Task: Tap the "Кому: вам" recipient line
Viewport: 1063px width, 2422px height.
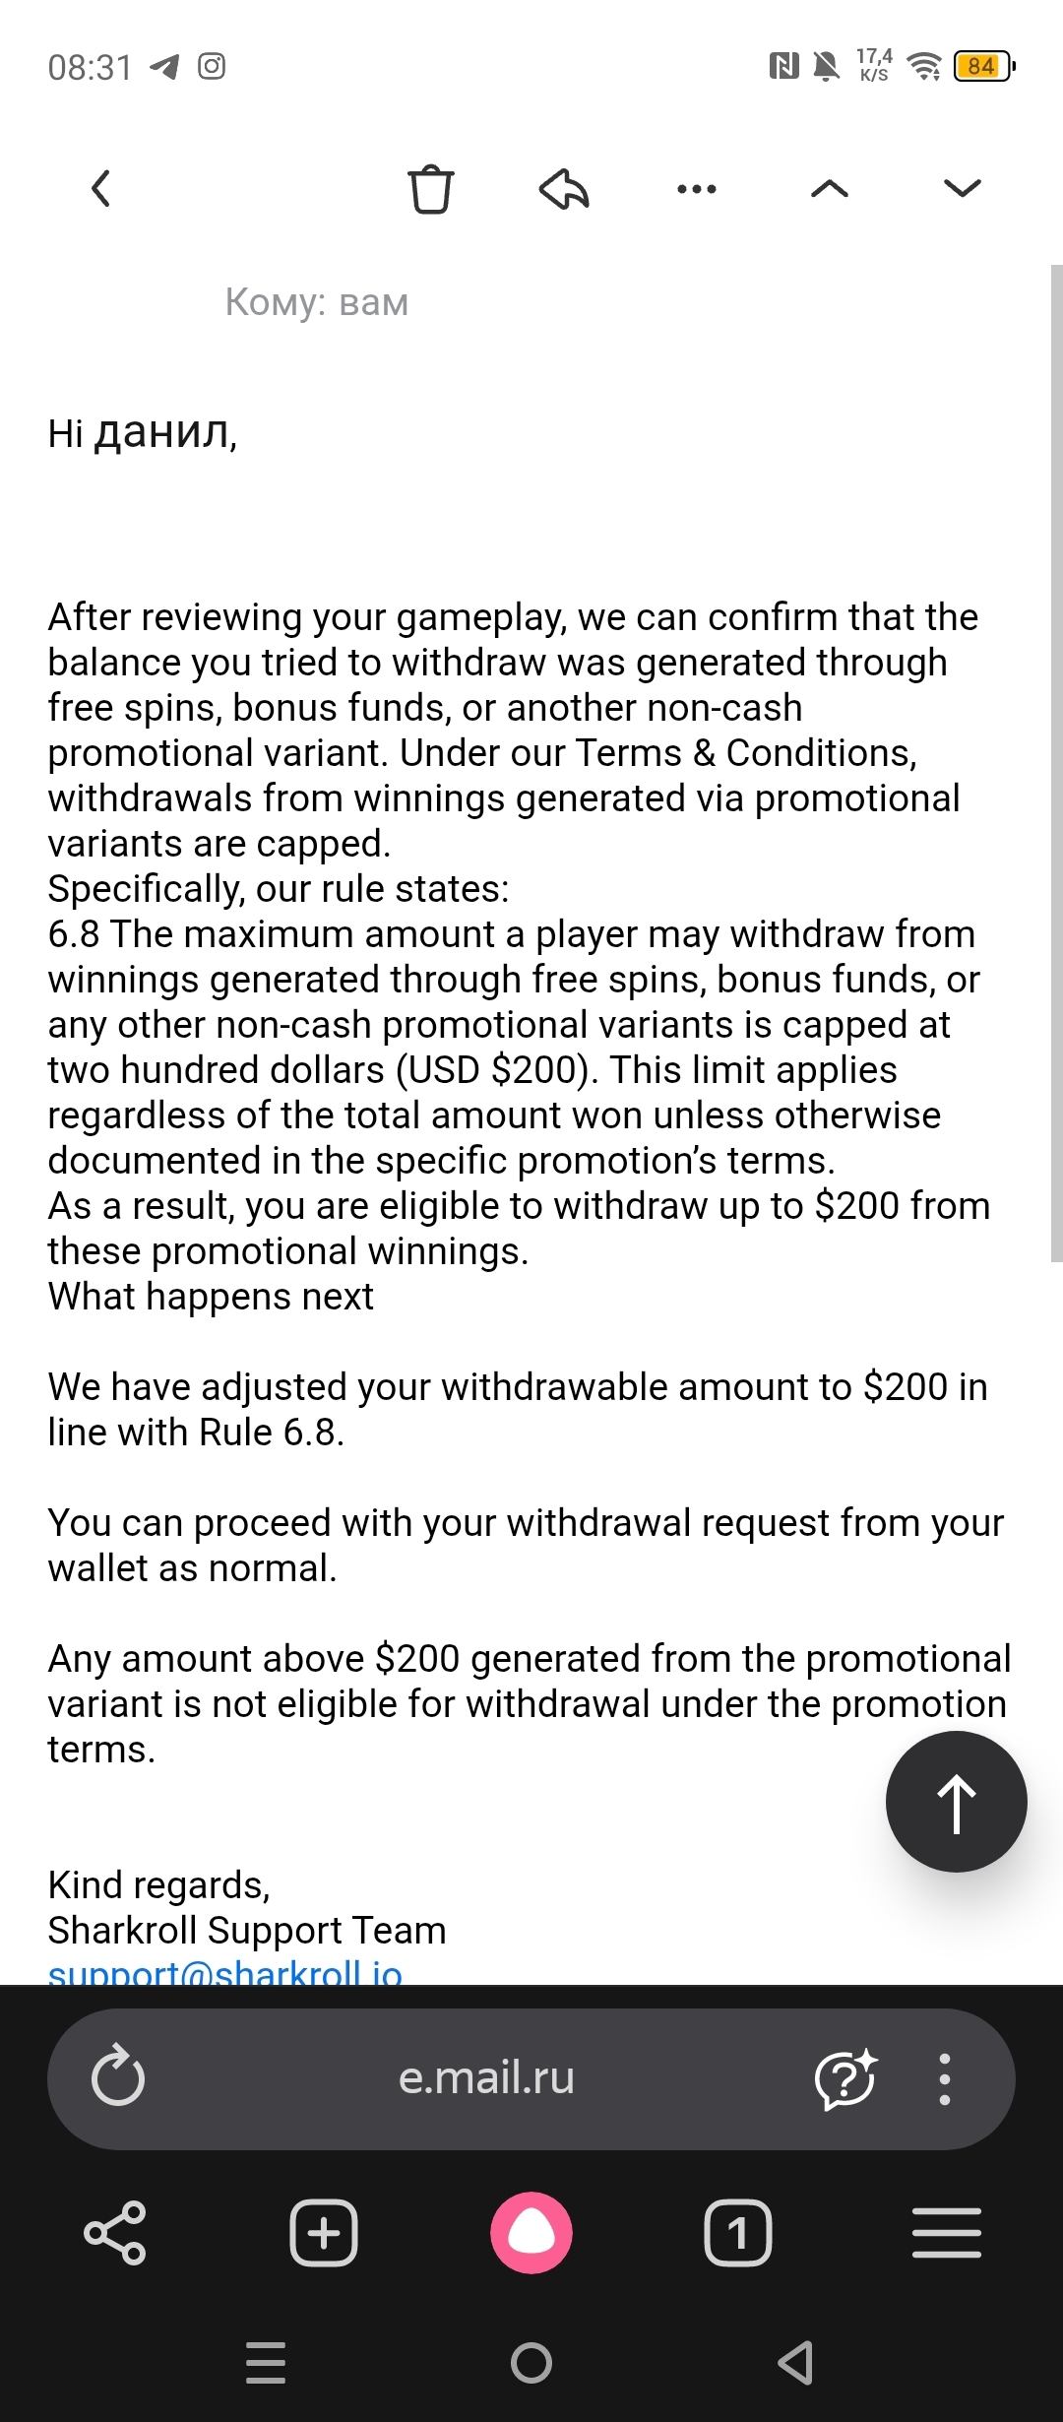Action: [316, 302]
